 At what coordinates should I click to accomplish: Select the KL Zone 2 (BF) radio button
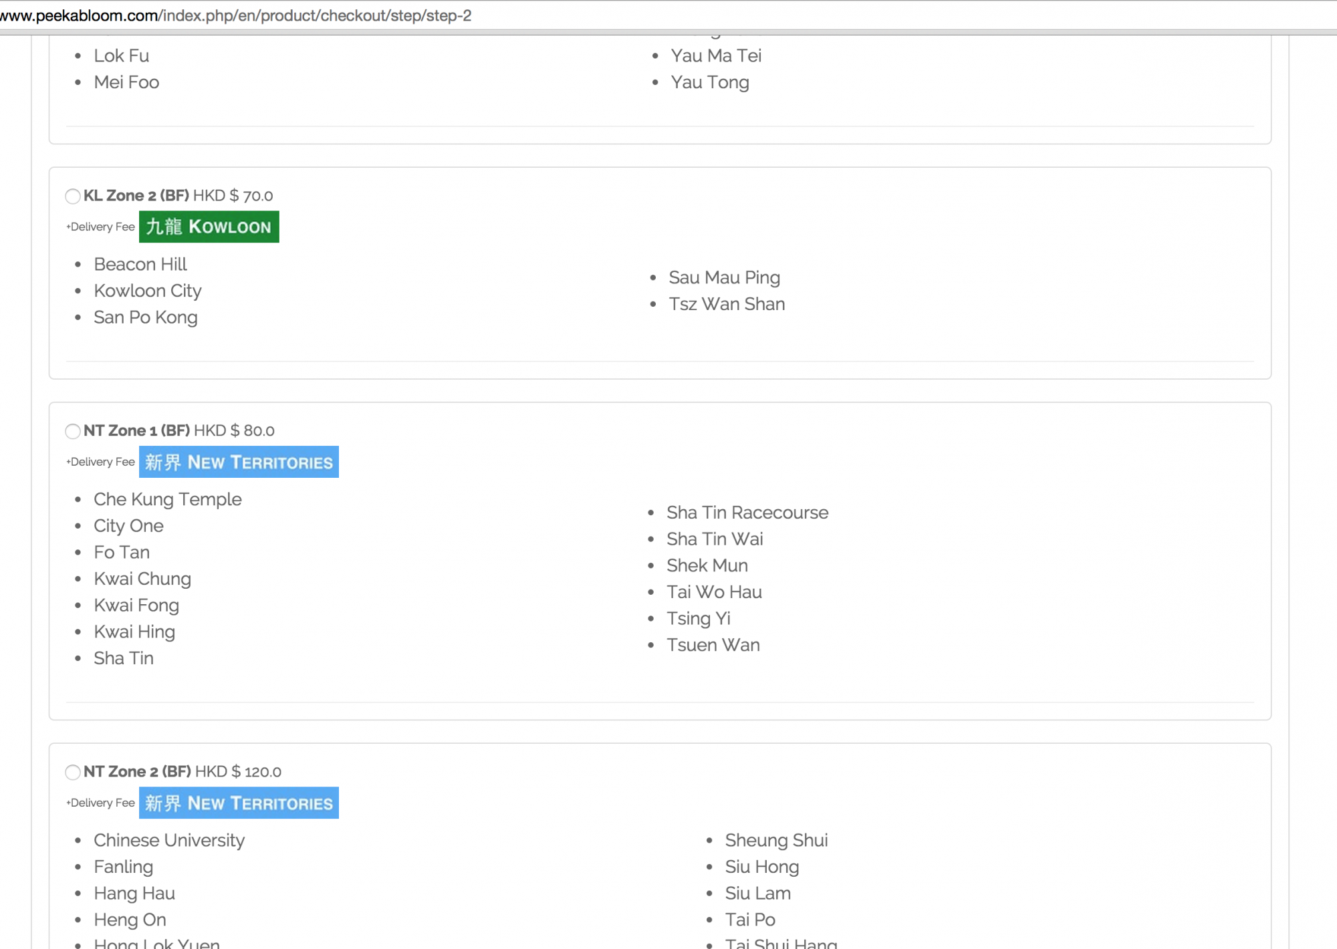point(73,196)
